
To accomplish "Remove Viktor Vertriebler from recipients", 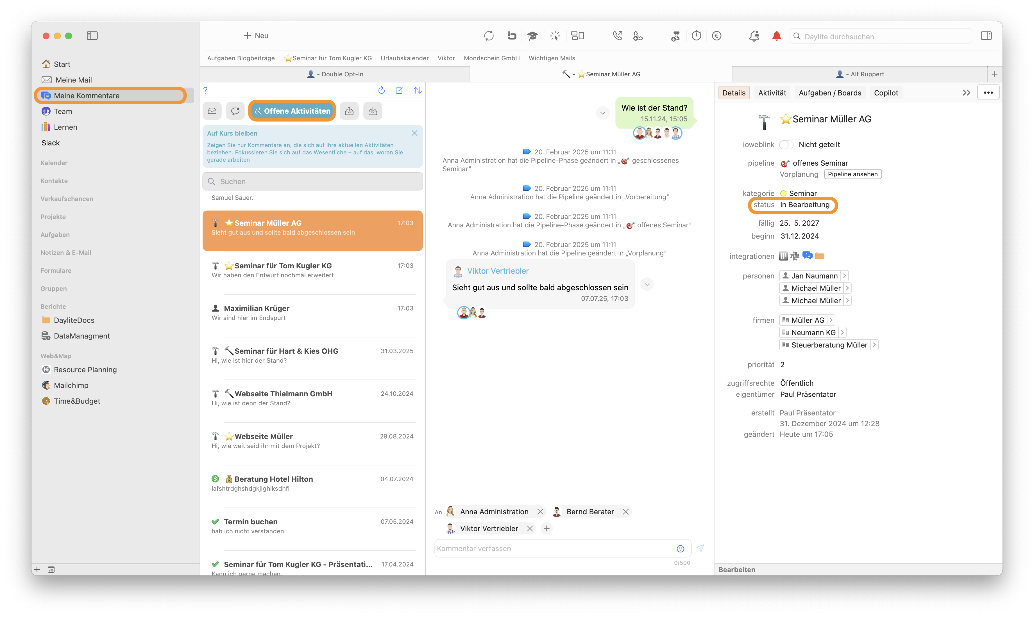I will [x=530, y=529].
